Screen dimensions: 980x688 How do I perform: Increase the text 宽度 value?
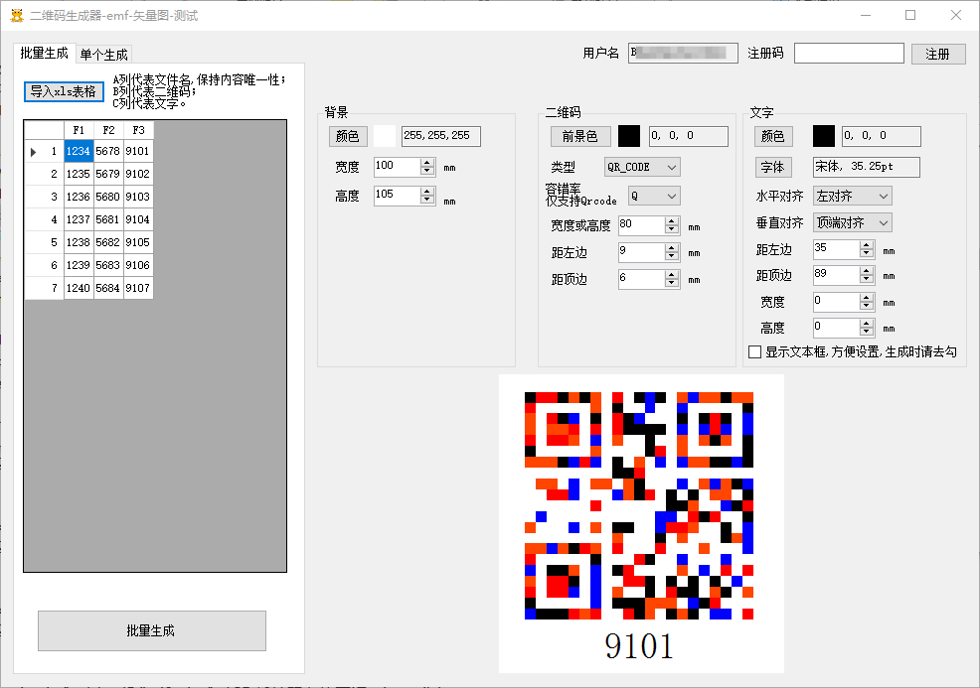[867, 298]
